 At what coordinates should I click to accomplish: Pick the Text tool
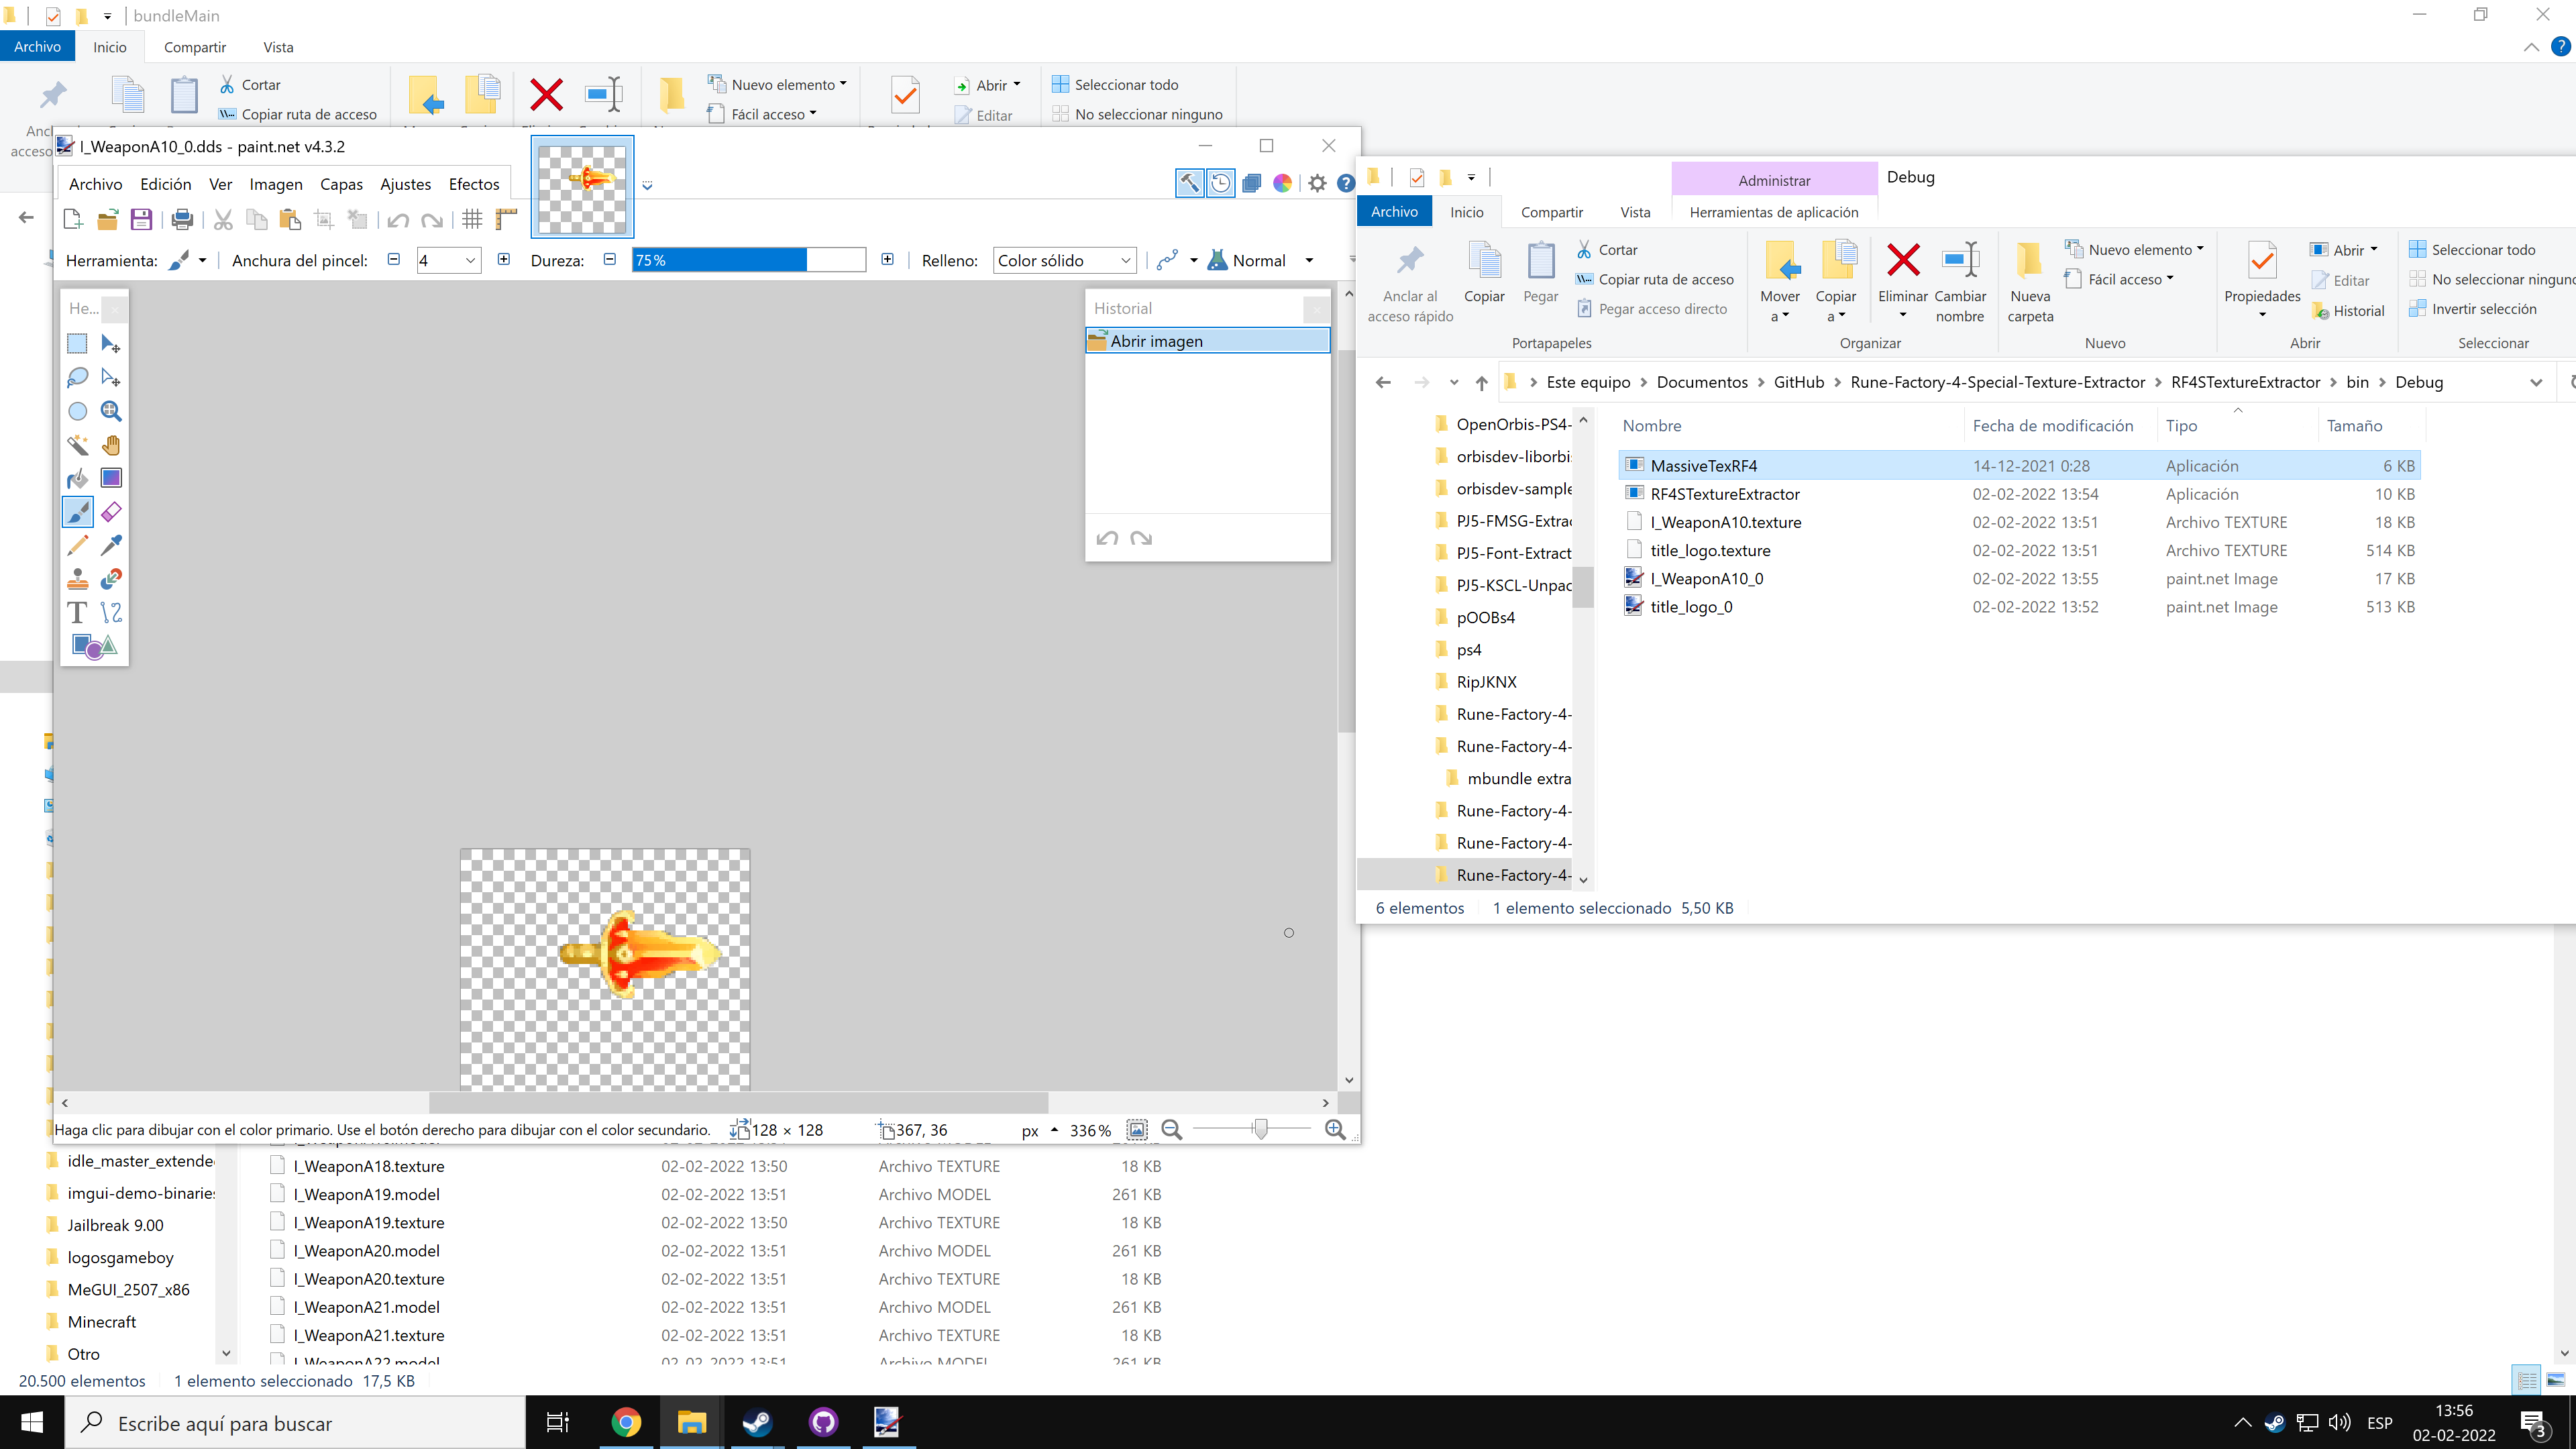(77, 612)
